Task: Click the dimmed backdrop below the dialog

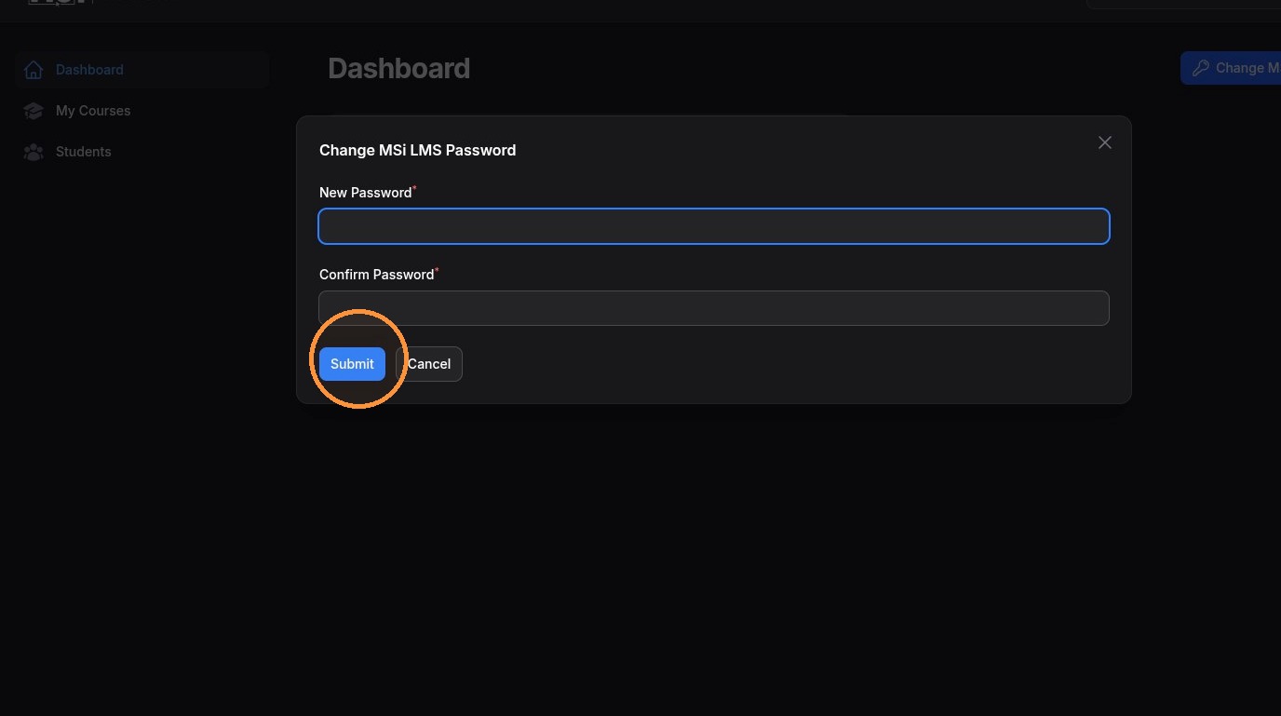Action: (714, 559)
